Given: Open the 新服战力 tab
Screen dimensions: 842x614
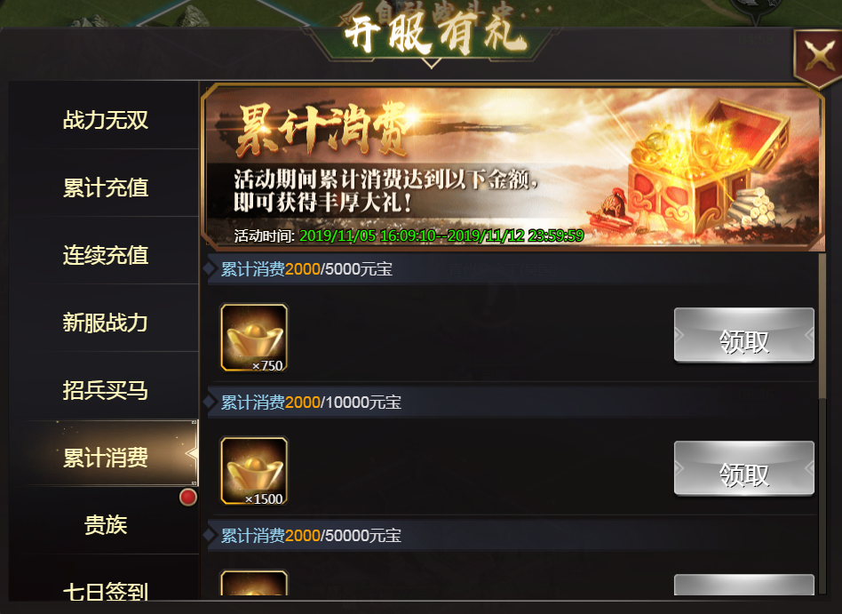Looking at the screenshot, I should point(105,323).
